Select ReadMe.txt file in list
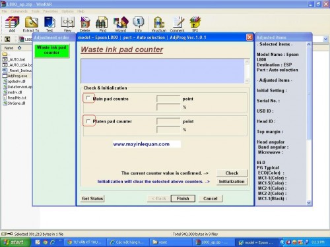Screen dimensions: 330x247 (15, 97)
